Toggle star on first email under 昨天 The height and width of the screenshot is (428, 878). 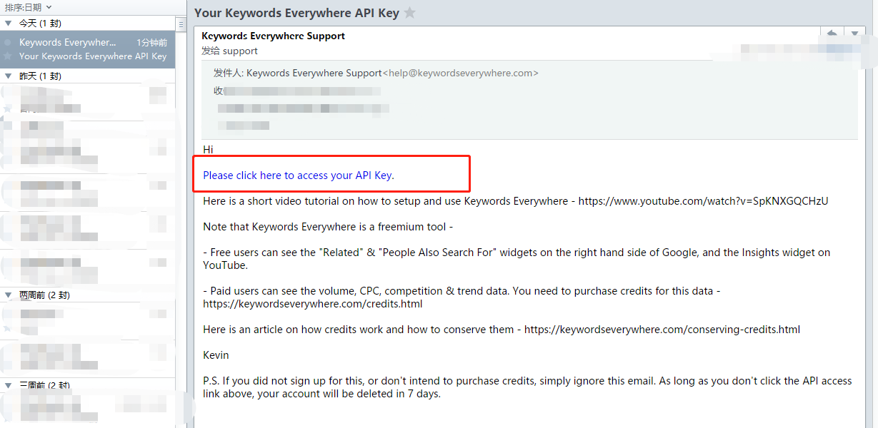[8, 108]
